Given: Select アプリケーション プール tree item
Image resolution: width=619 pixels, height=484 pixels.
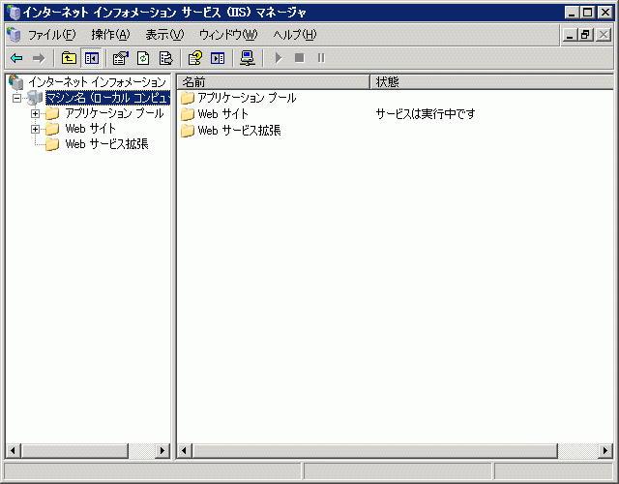Looking at the screenshot, I should [x=114, y=113].
